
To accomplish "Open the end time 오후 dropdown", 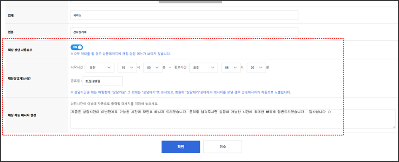I will coord(203,67).
